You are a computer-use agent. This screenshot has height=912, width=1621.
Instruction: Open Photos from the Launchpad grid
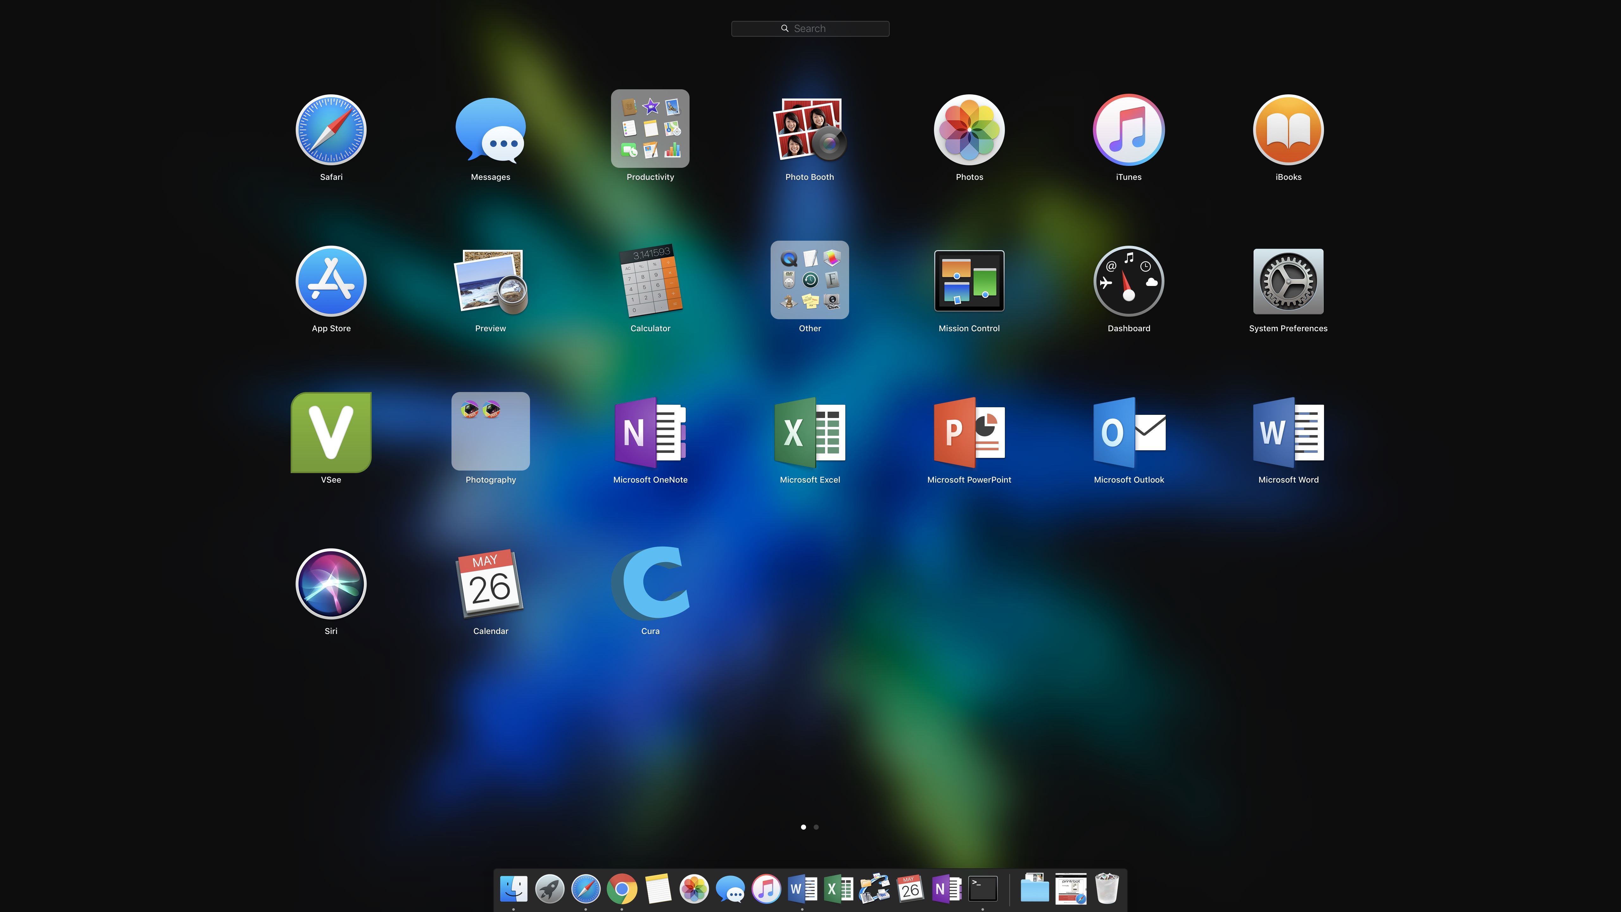[969, 130]
